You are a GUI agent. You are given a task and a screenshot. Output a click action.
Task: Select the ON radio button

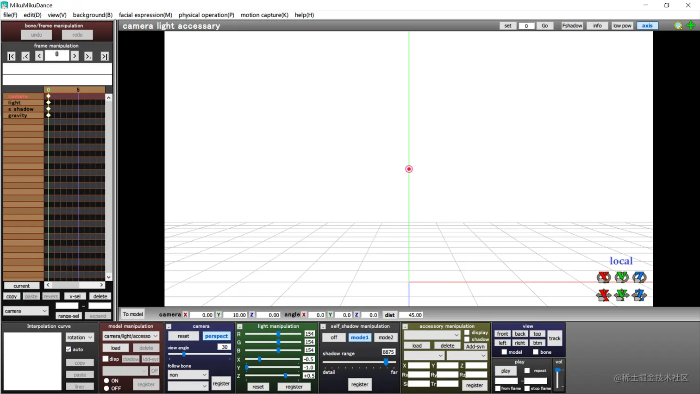106,381
